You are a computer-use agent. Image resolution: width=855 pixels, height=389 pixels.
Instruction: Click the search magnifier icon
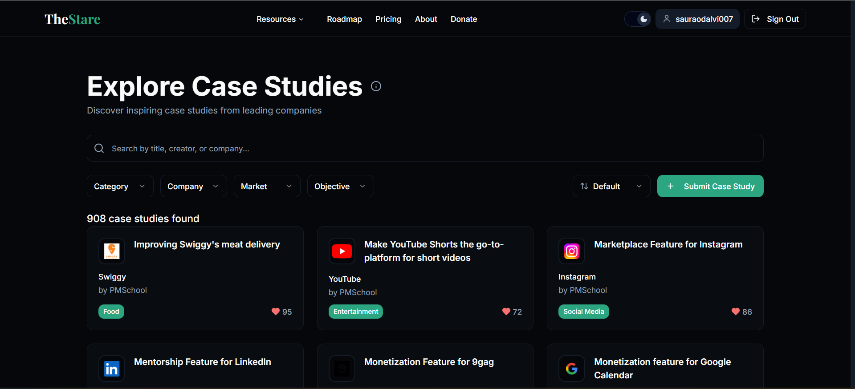click(x=99, y=148)
